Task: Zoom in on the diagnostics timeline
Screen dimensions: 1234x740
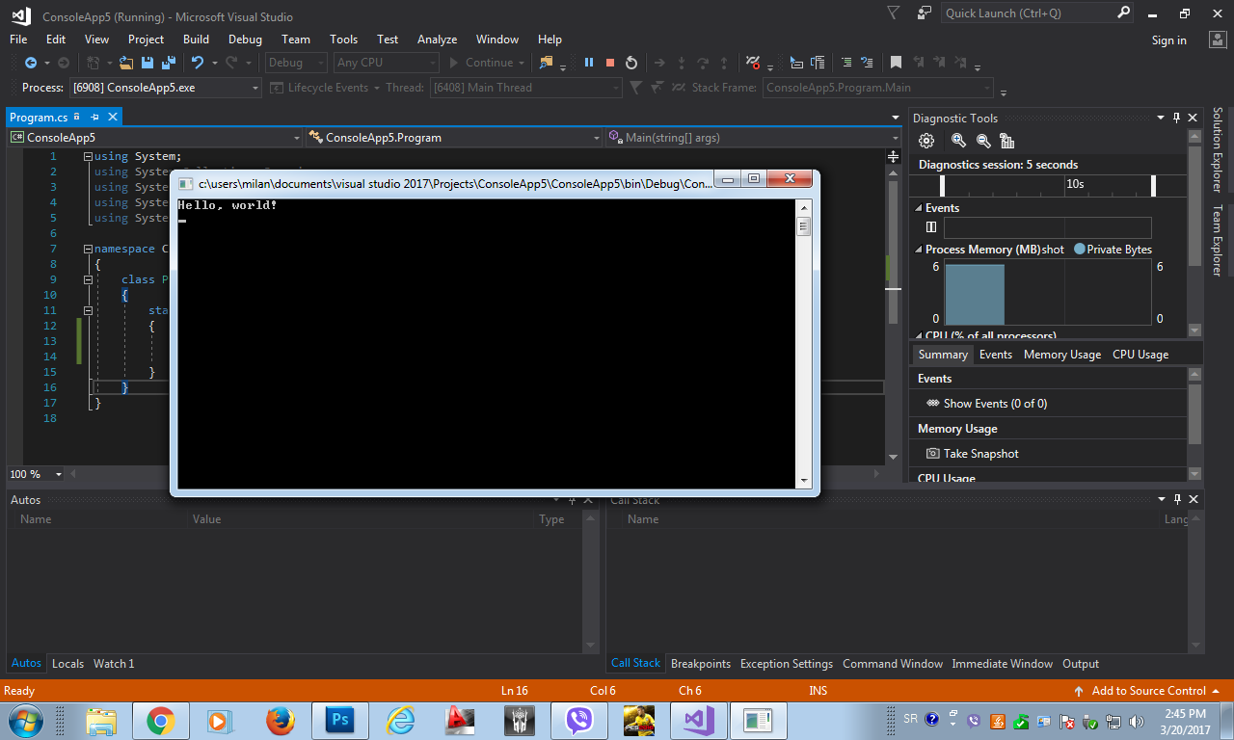Action: pos(958,141)
